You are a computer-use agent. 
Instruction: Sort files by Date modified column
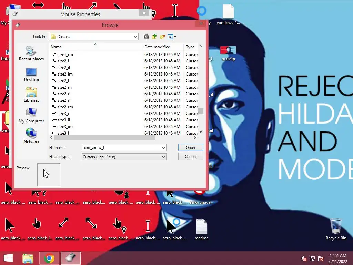click(x=163, y=47)
